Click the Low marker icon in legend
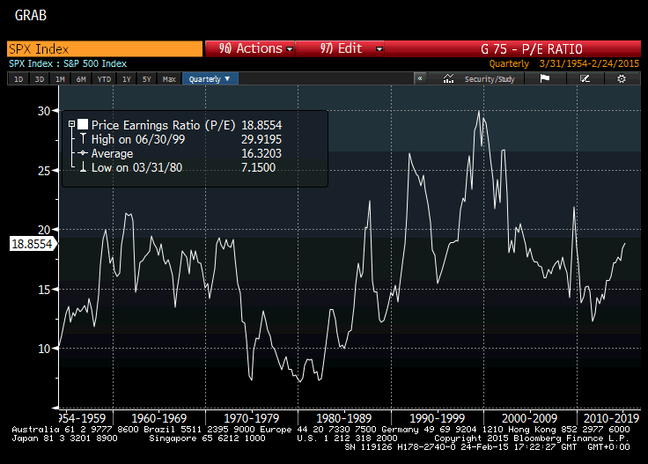648x464 pixels. 82,167
